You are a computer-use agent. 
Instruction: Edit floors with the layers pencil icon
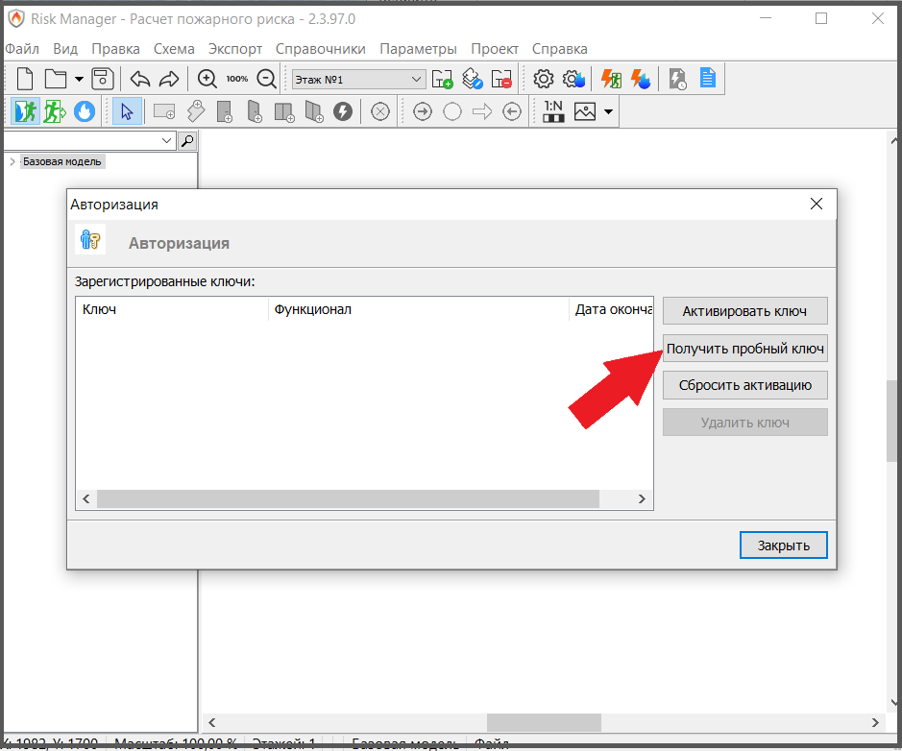pyautogui.click(x=473, y=79)
